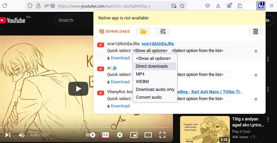Select 'WEBM' in the dropdown menu

(155, 82)
